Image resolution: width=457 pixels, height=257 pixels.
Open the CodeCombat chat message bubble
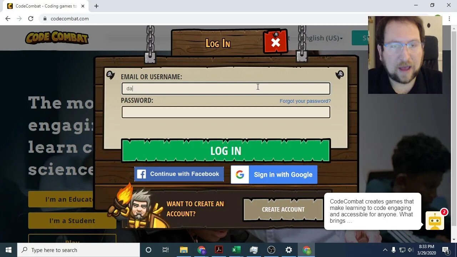pos(372,211)
